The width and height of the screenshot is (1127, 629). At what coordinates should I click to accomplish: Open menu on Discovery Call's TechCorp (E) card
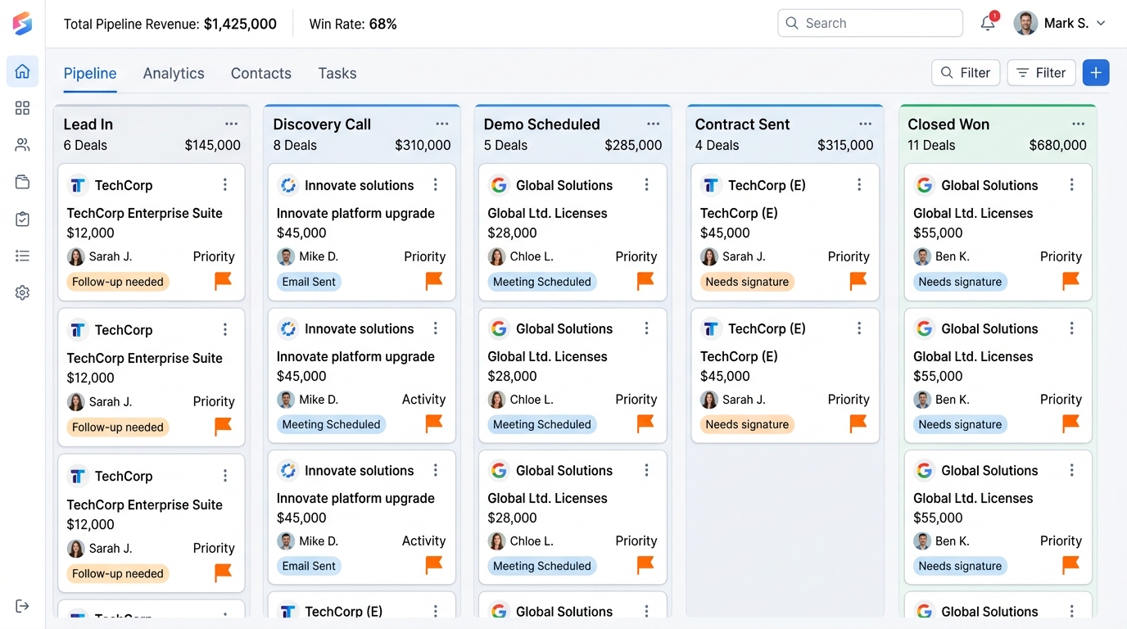[436, 611]
